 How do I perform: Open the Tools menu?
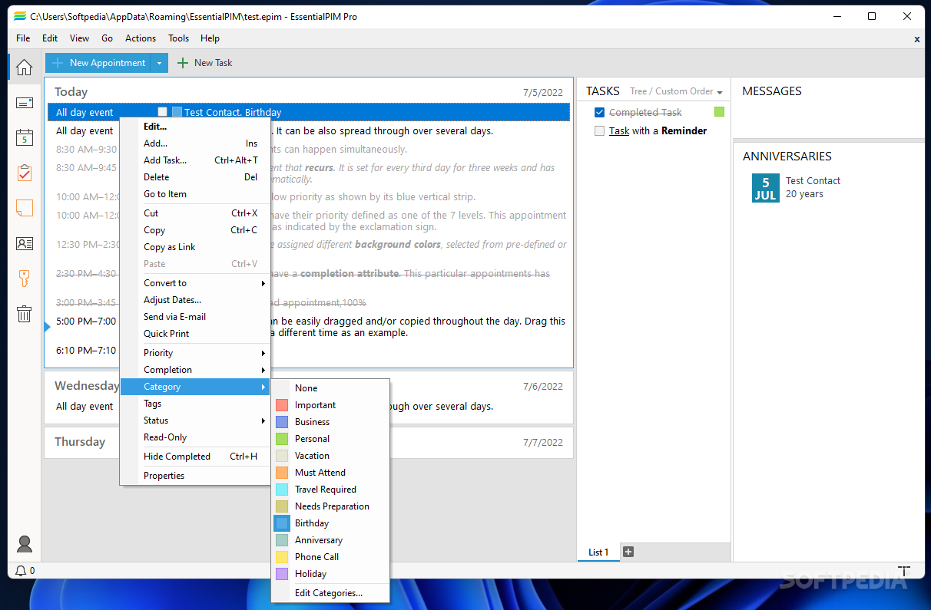(179, 38)
